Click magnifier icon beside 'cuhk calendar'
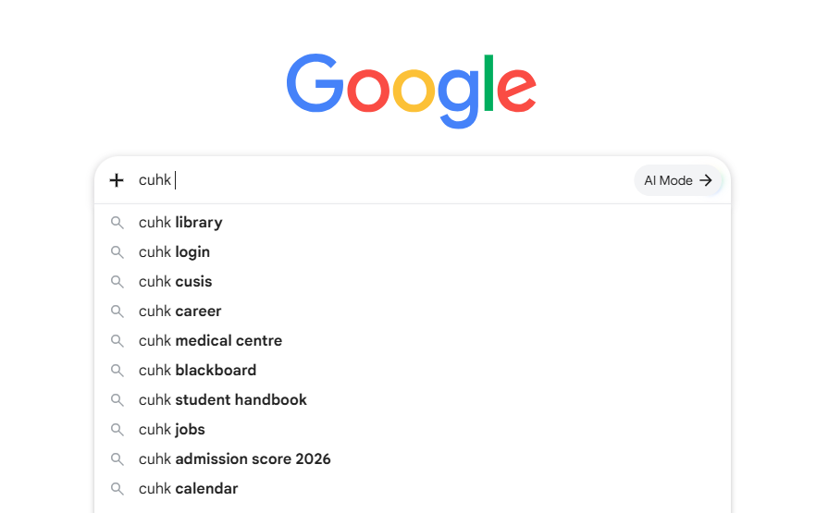This screenshot has width=816, height=513. (x=117, y=490)
